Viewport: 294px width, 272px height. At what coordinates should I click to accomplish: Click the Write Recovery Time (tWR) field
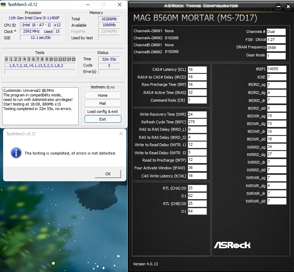[x=197, y=115]
